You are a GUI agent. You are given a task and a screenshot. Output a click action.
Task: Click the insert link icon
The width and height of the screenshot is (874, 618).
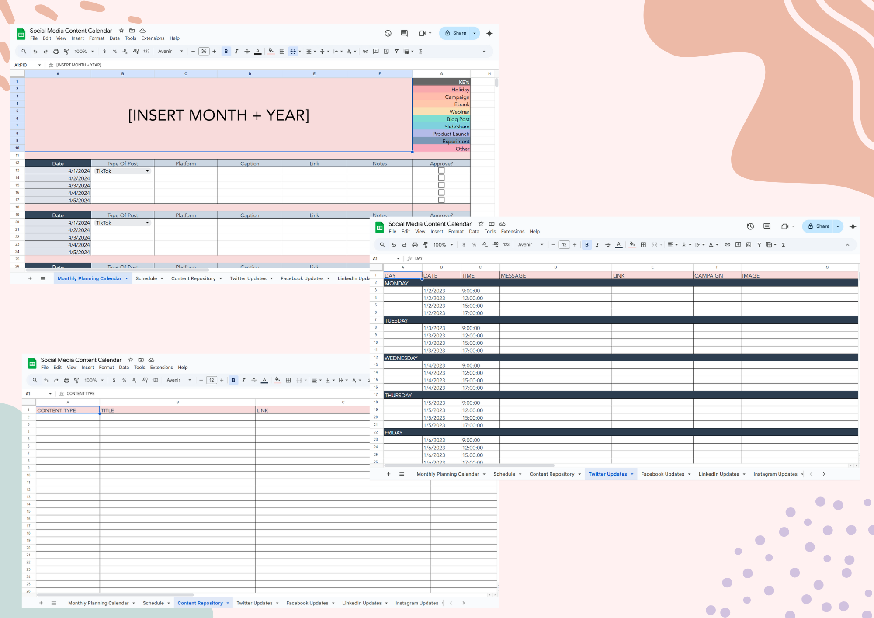coord(365,51)
